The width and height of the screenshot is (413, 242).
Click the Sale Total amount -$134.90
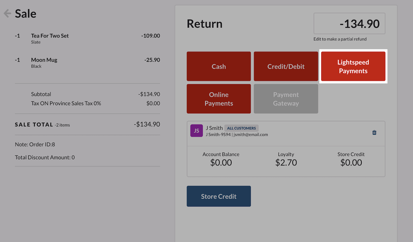click(x=147, y=124)
